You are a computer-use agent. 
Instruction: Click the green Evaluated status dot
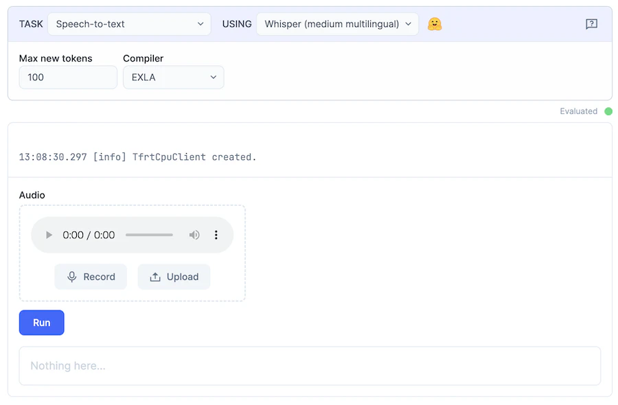pyautogui.click(x=608, y=111)
